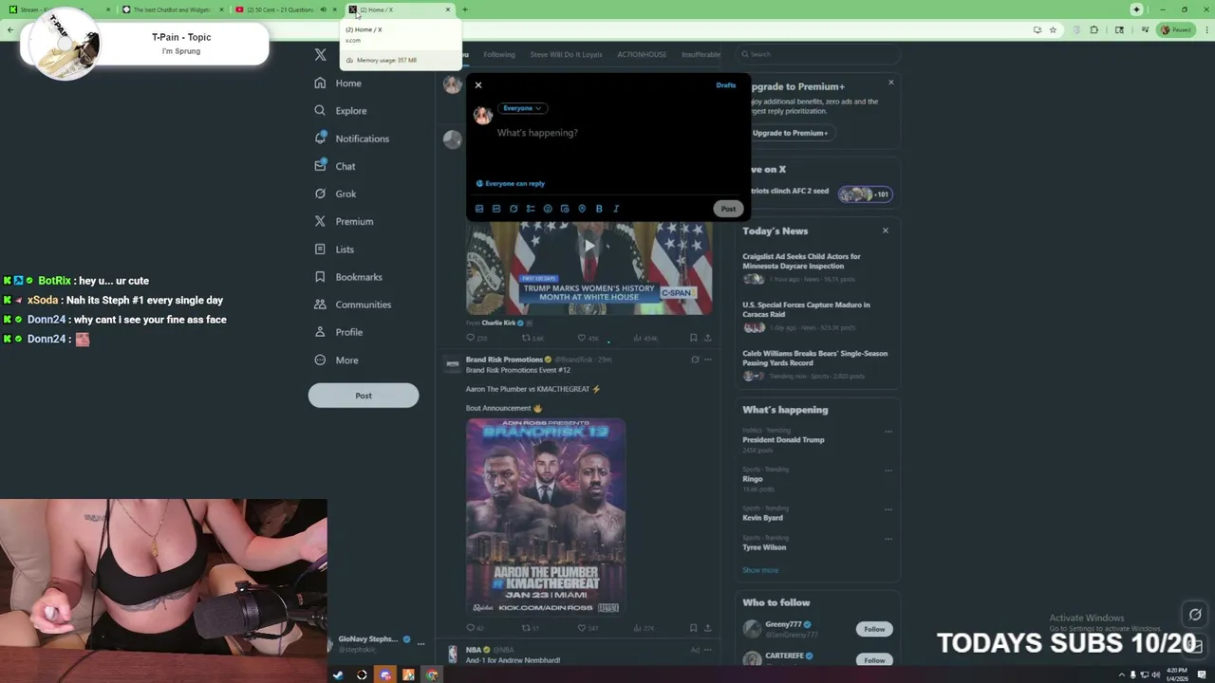Image resolution: width=1215 pixels, height=683 pixels.
Task: Switch to Steve Will Do It Loyals tab
Action: coord(566,54)
